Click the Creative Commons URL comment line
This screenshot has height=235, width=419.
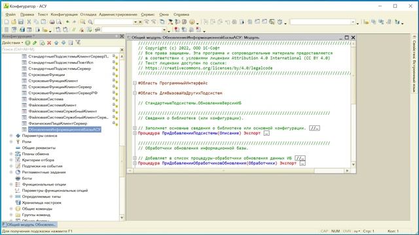(x=205, y=68)
